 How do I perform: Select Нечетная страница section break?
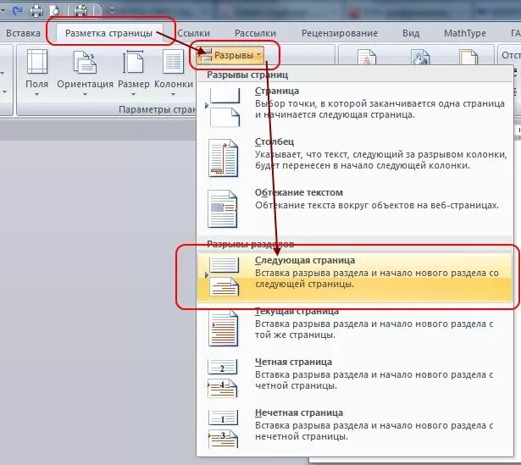tap(355, 429)
